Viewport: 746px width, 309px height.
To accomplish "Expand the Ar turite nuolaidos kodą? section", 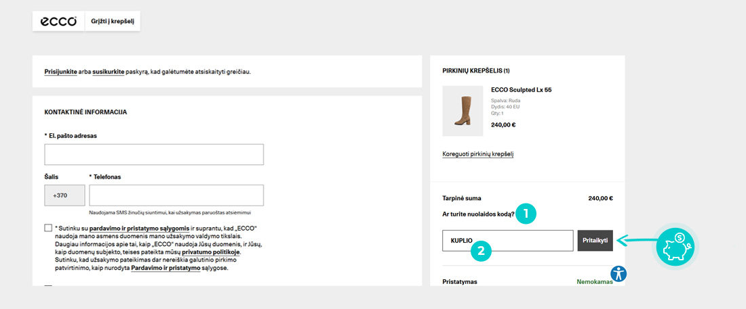I will [x=478, y=214].
